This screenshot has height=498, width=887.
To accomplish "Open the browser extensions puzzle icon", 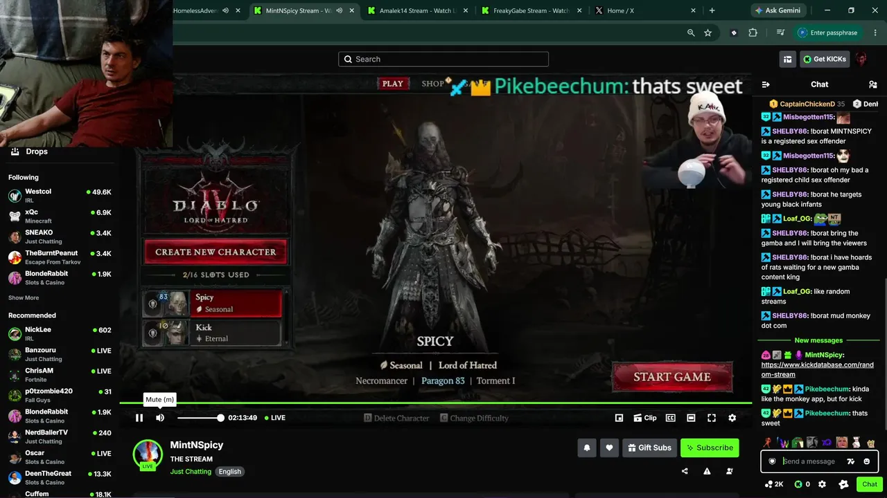I will pyautogui.click(x=753, y=33).
